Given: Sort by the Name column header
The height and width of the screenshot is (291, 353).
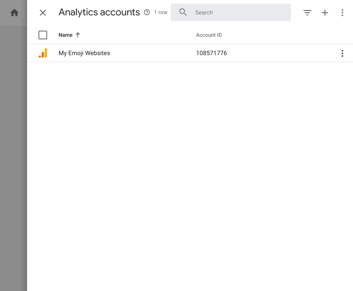Looking at the screenshot, I should point(66,35).
